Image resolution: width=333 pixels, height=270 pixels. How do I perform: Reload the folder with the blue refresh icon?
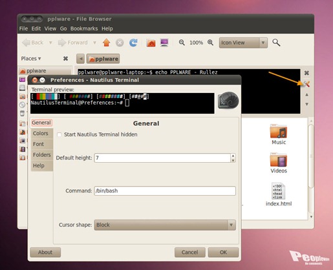133,43
